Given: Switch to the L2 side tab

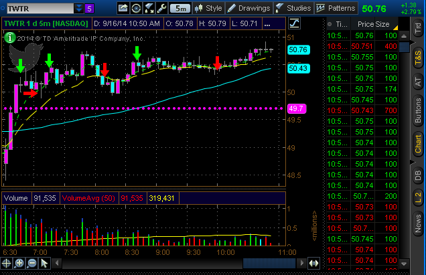Looking at the screenshot, I should click(418, 197).
